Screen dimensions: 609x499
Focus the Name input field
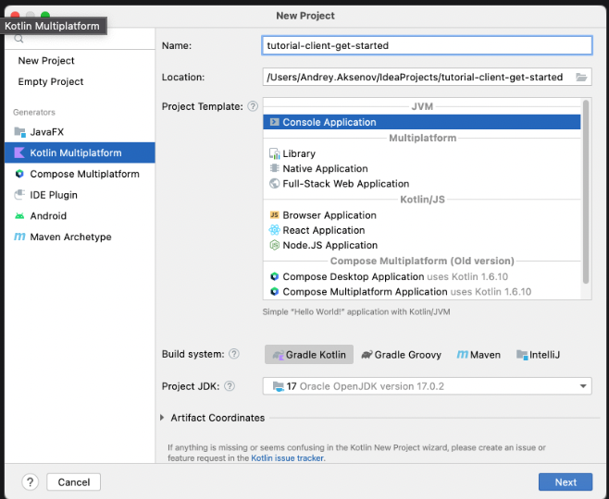click(x=427, y=45)
